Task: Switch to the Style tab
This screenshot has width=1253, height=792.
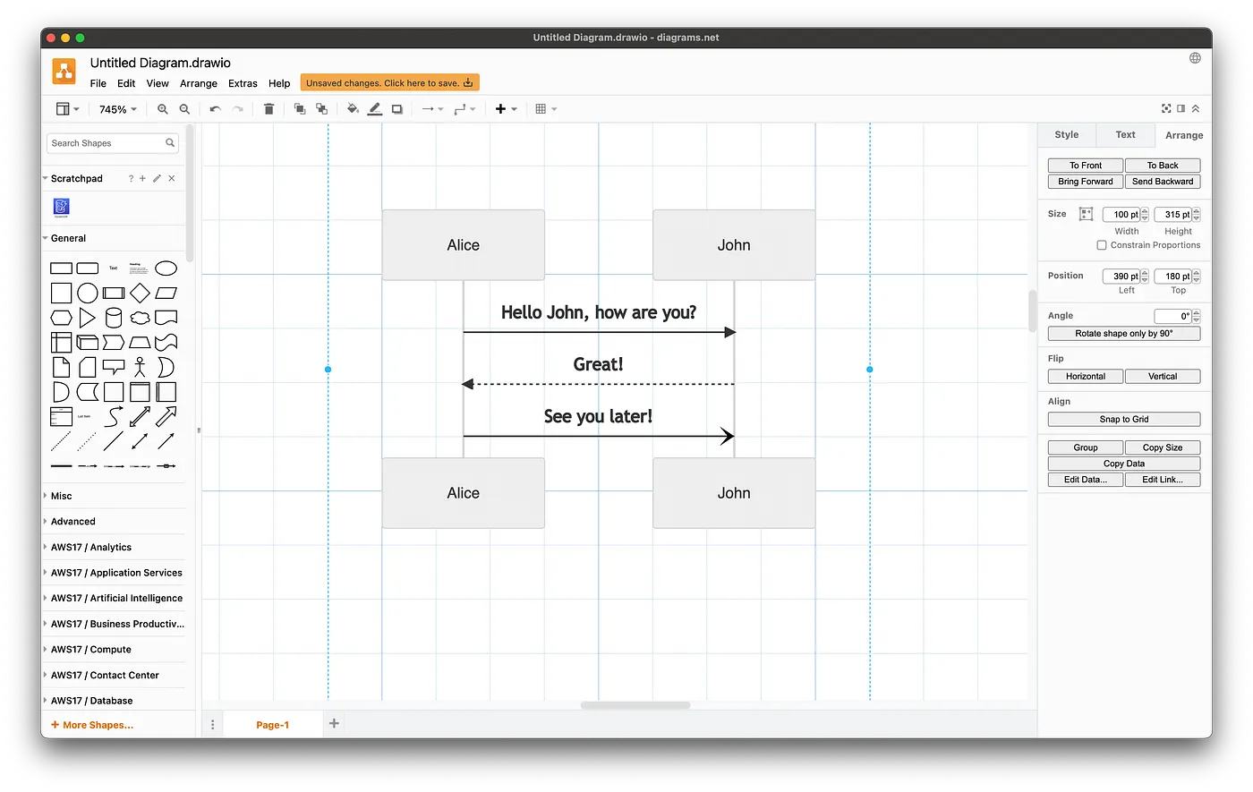Action: [x=1066, y=134]
